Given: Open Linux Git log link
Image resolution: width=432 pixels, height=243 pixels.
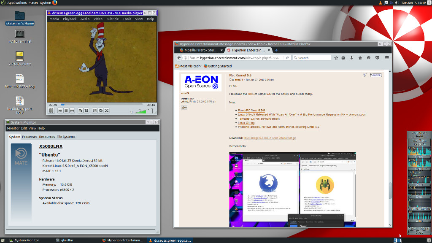Looking at the screenshot, I should [246, 123].
